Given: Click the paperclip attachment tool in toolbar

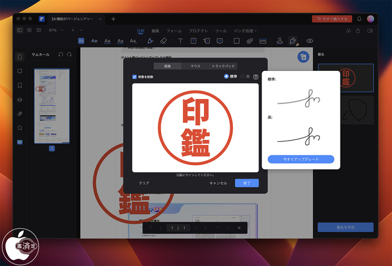Looking at the screenshot, I should click(249, 41).
